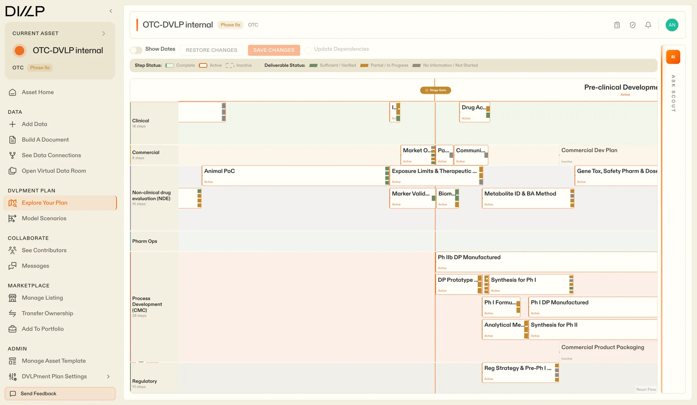The width and height of the screenshot is (697, 405).
Task: Click the Messages chat icon
Action: click(x=12, y=266)
